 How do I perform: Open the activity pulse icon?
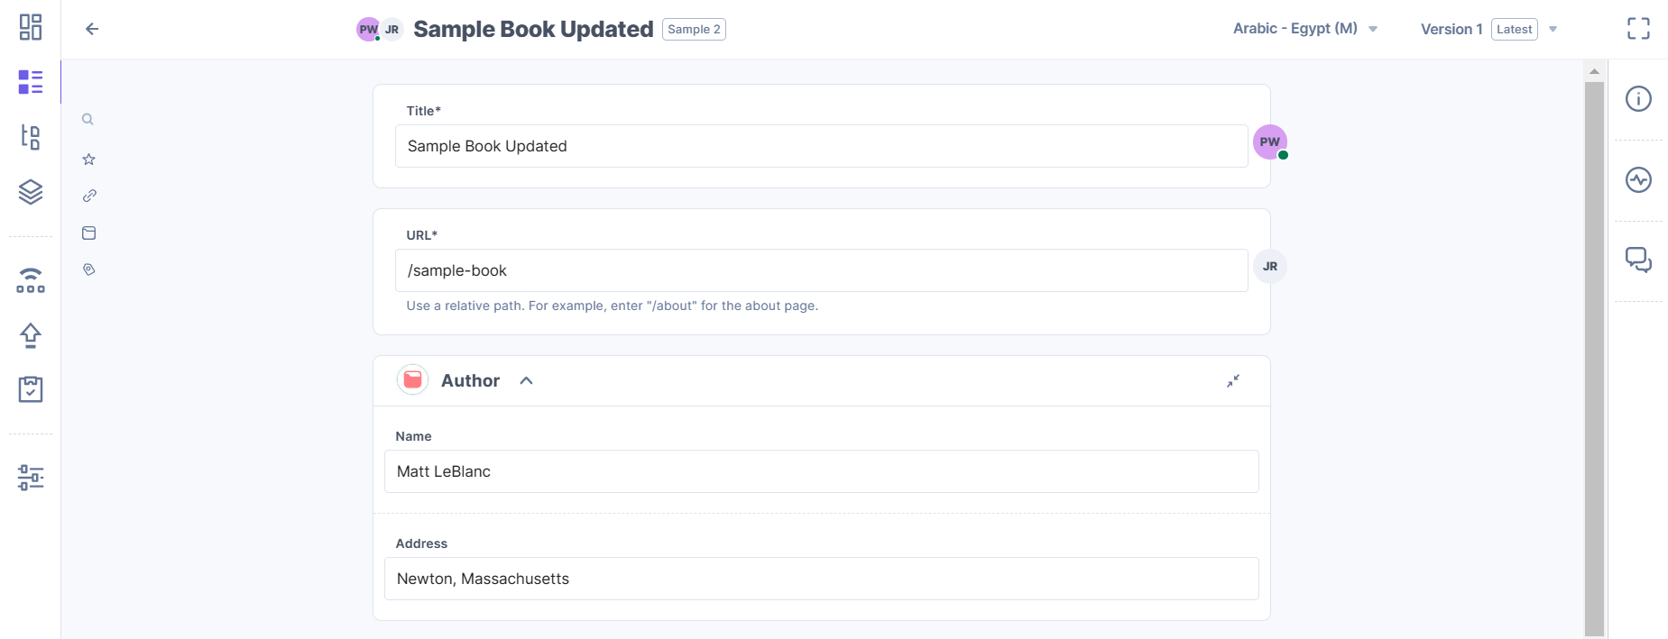coord(1638,179)
